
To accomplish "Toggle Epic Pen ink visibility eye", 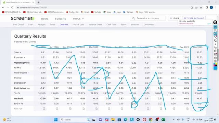I will pos(215,27).
